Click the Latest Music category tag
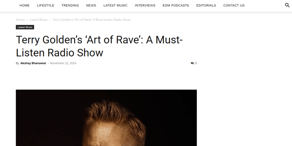 [x=25, y=27]
